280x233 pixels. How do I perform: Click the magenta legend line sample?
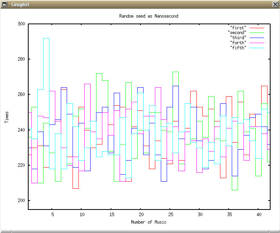click(257, 43)
